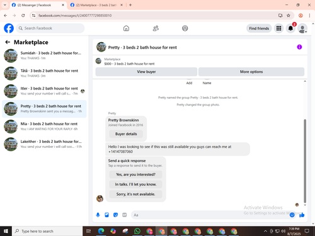Click the conversation header house photo

101,47
